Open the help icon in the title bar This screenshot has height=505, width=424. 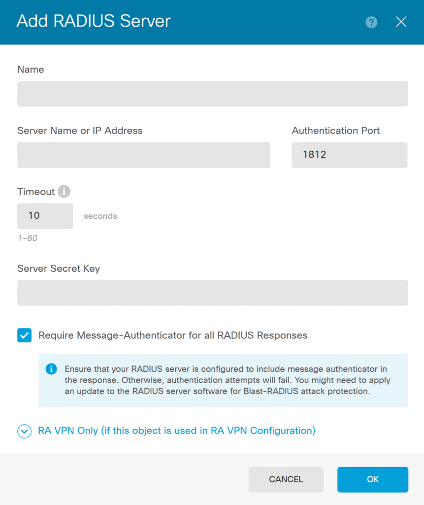[371, 22]
